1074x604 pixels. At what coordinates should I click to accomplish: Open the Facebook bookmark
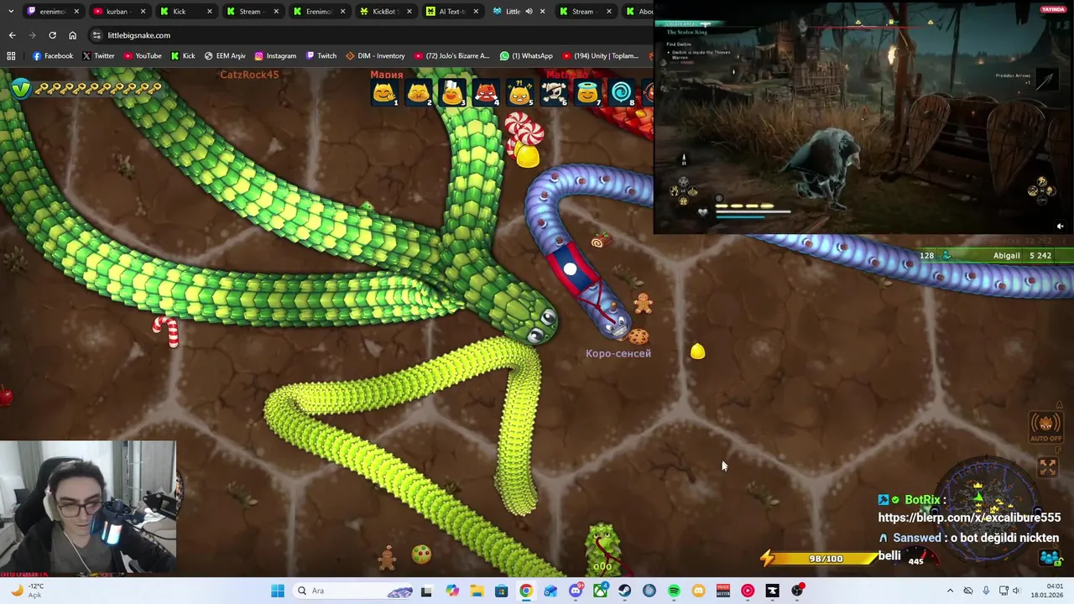53,55
